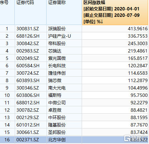149x144 pixels.
Task: Select value 219.4861
Action: pos(138,51)
